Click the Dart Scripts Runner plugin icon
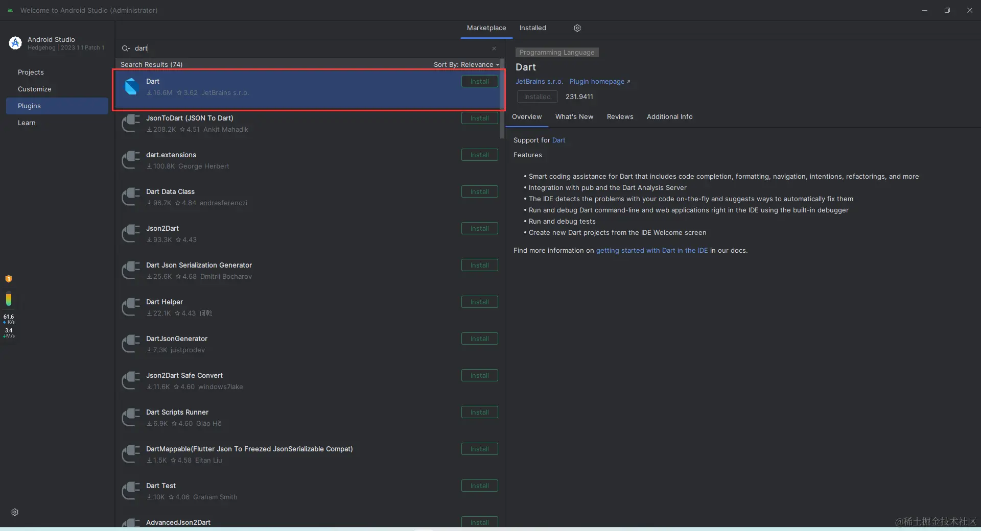 131,418
